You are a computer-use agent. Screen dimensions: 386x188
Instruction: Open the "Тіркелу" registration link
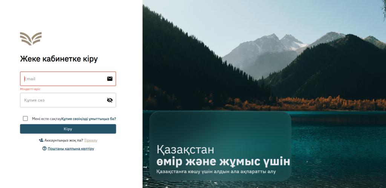90,140
